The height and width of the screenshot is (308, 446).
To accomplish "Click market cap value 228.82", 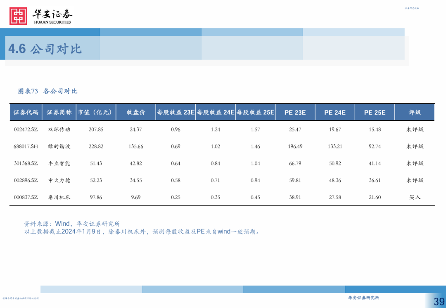I will [96, 146].
